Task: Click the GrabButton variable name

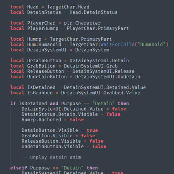Action: 41,66
